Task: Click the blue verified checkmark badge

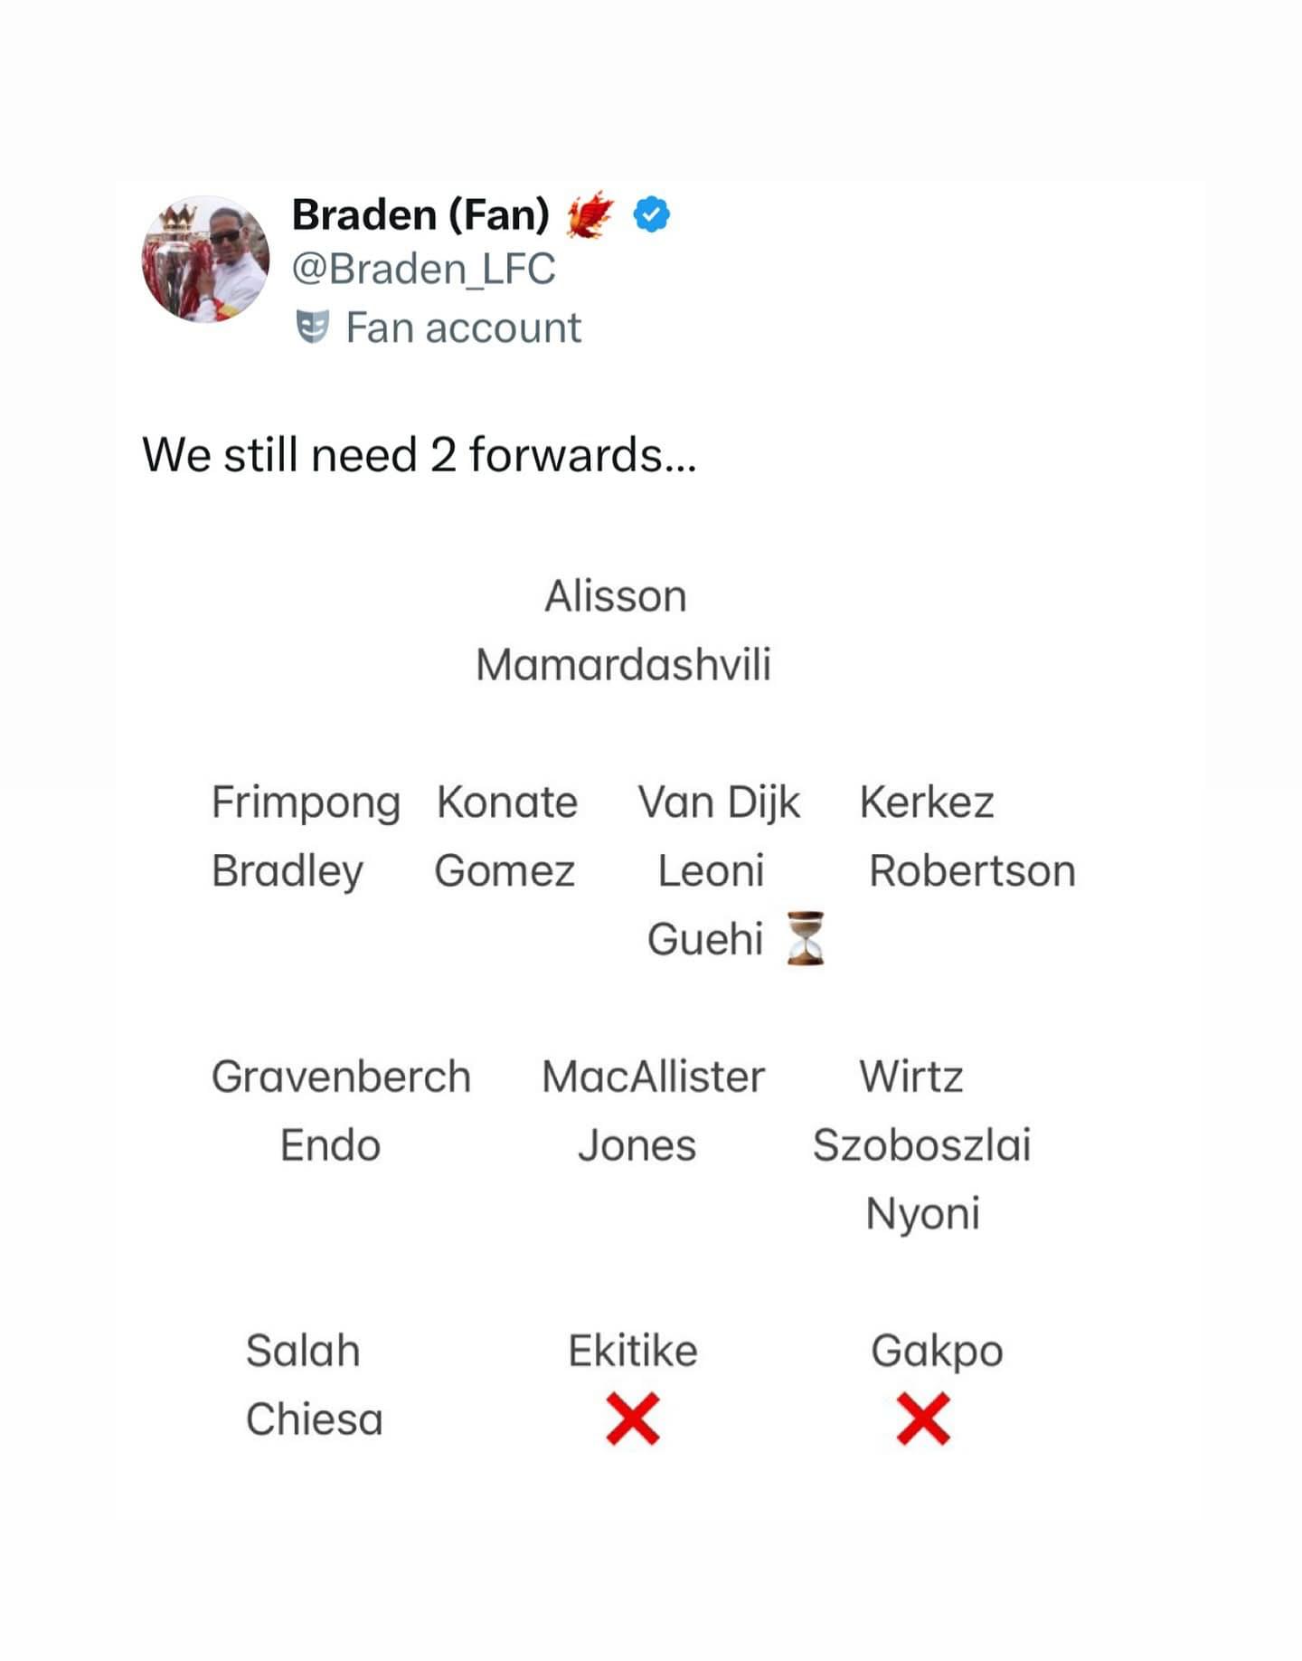Action: (x=651, y=215)
